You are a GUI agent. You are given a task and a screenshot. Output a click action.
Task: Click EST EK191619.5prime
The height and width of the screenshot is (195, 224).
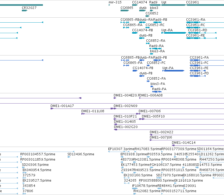(x=188, y=181)
